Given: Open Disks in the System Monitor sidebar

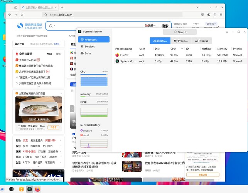Looking at the screenshot, I should 88,53.
